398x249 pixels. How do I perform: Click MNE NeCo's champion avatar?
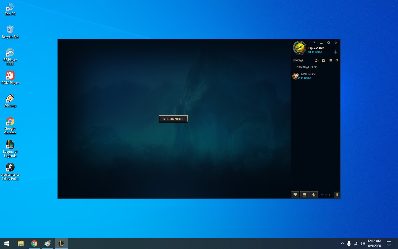pos(296,76)
